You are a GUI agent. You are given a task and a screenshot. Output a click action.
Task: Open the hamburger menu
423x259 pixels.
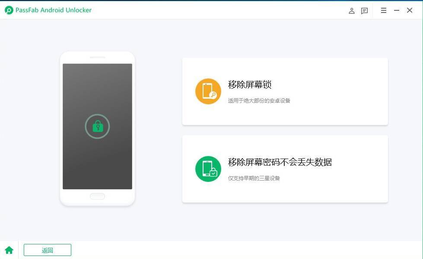click(383, 10)
